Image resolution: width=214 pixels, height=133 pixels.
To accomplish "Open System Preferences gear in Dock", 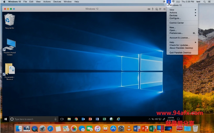I will (x=121, y=129).
